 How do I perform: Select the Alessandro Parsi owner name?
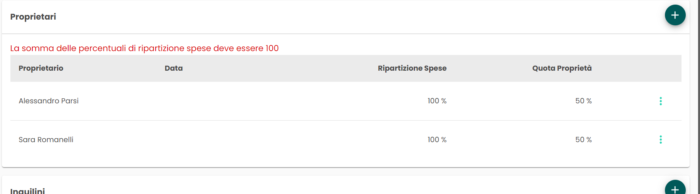pyautogui.click(x=49, y=101)
